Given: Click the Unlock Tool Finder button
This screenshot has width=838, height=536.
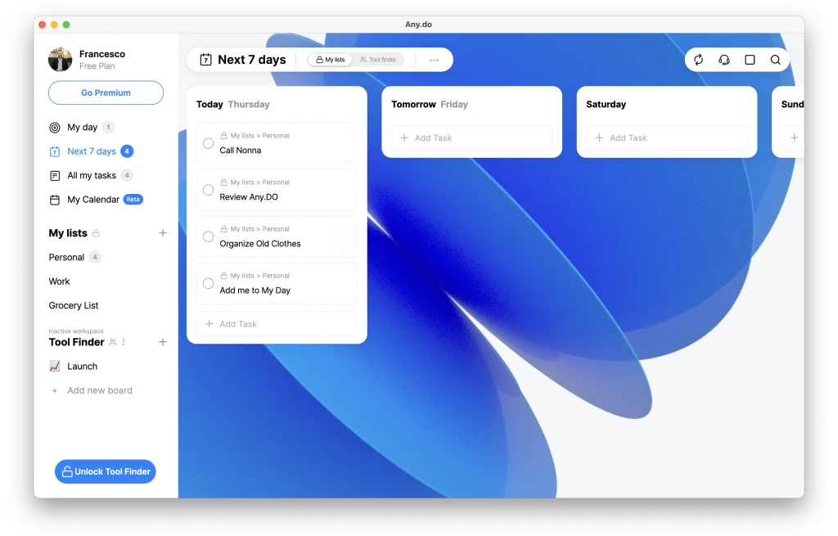Looking at the screenshot, I should click(x=105, y=471).
